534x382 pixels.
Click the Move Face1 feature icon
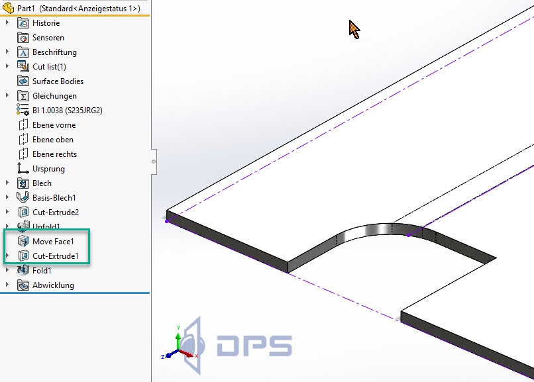pos(23,241)
